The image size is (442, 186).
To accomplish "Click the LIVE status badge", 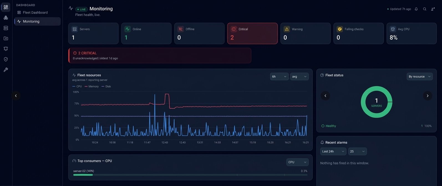I will (x=82, y=9).
